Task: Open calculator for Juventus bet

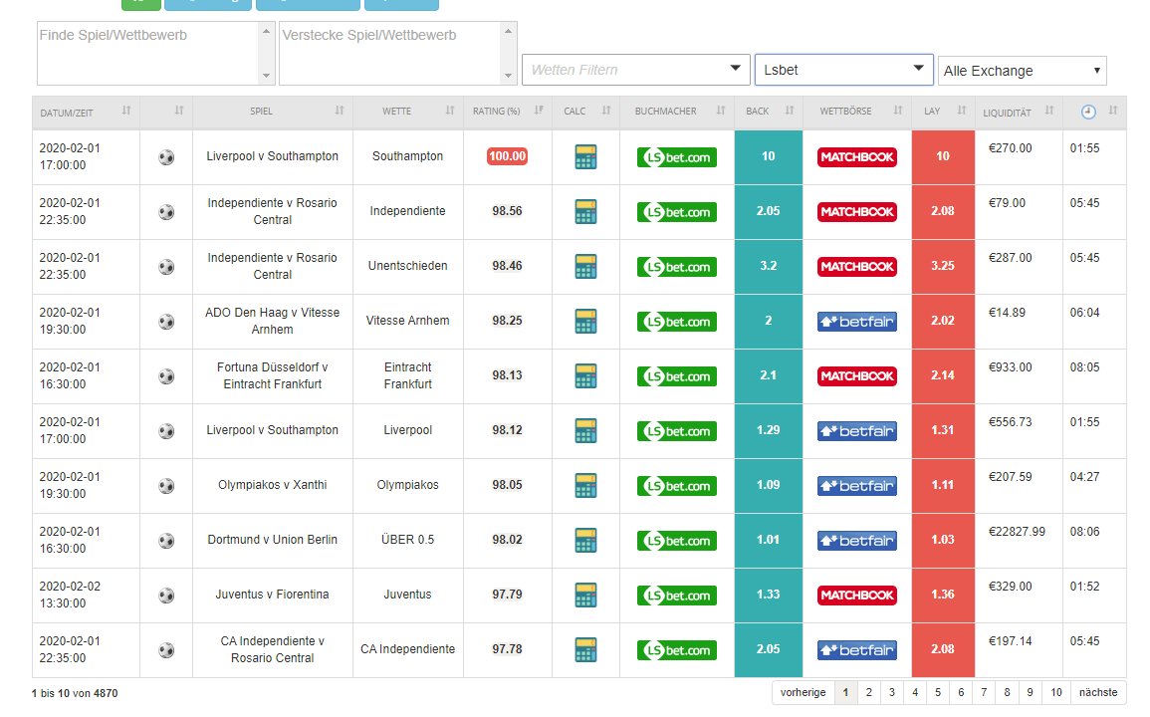Action: pyautogui.click(x=585, y=596)
